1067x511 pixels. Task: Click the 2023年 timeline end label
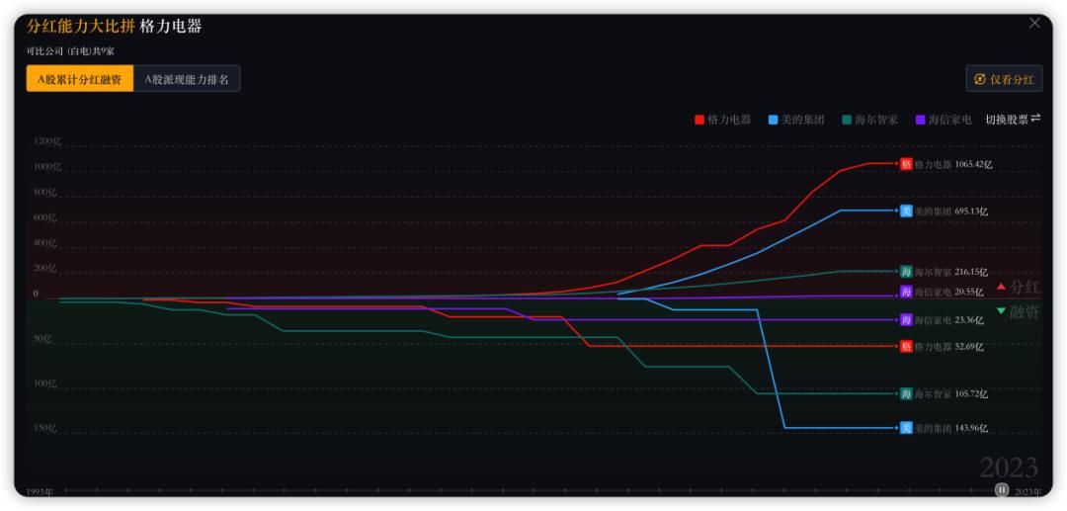(1028, 491)
